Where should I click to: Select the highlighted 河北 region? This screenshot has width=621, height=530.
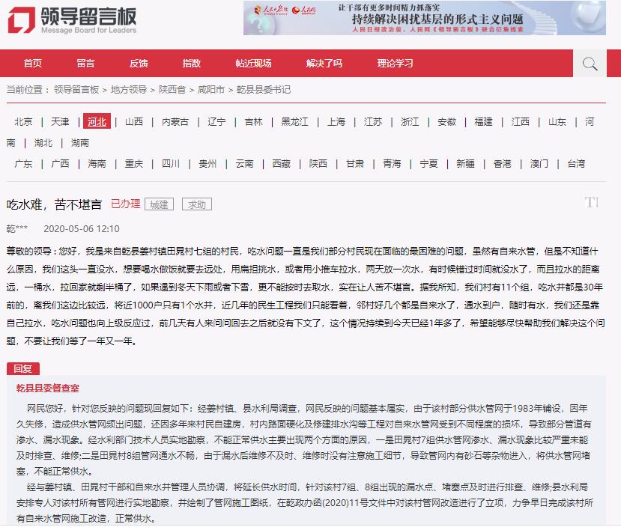click(97, 121)
